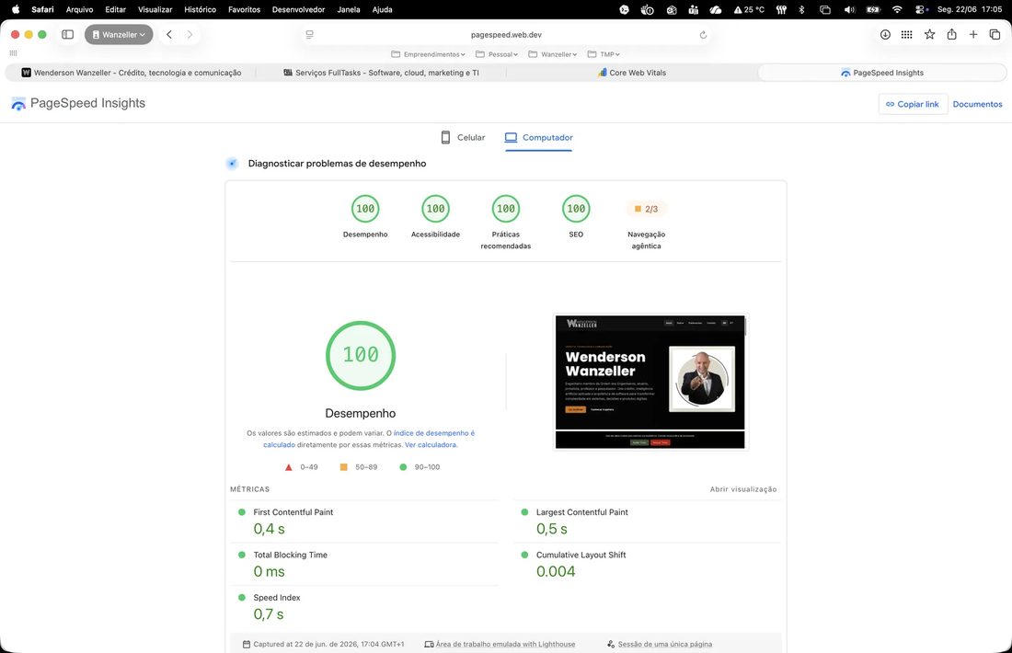Open the Share icon in Safari toolbar
Screen dimensions: 1012x653
952,34
